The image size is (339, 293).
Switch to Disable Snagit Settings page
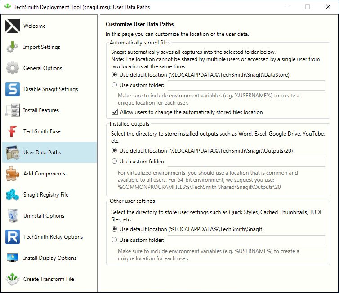pos(49,89)
